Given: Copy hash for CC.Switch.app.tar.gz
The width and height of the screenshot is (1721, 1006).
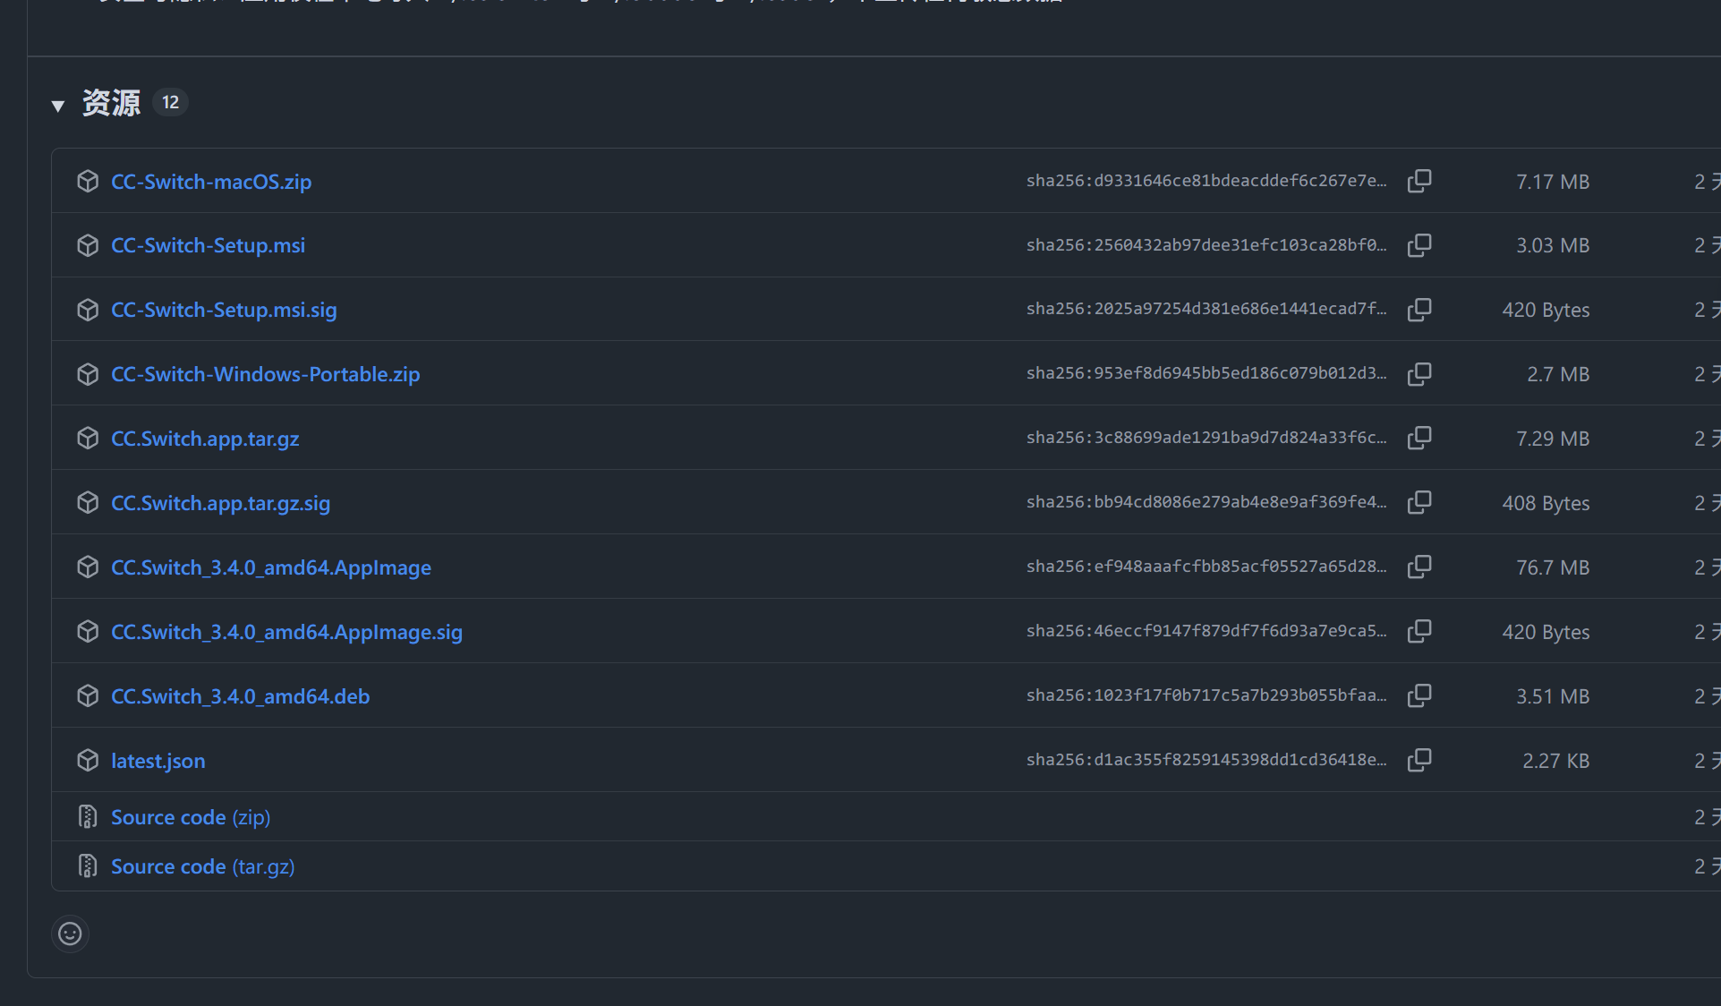Looking at the screenshot, I should click(1419, 439).
